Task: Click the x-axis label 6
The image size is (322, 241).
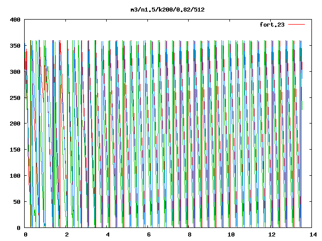Action: click(149, 234)
